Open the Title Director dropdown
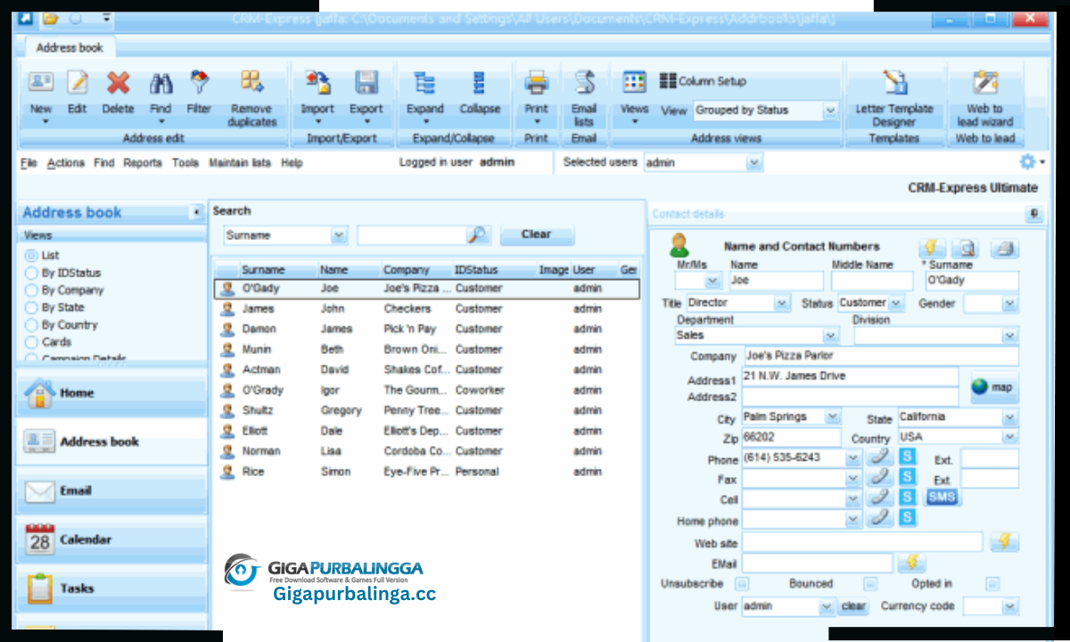1070x642 pixels. click(x=782, y=303)
